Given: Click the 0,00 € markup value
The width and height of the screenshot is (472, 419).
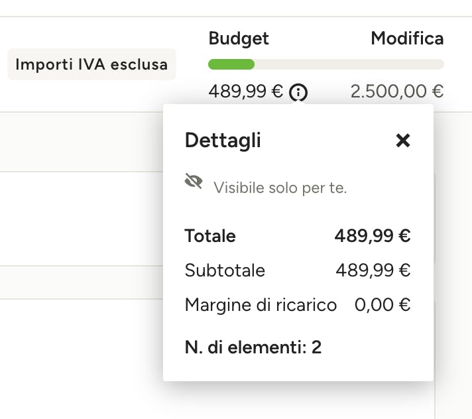Looking at the screenshot, I should tap(383, 305).
